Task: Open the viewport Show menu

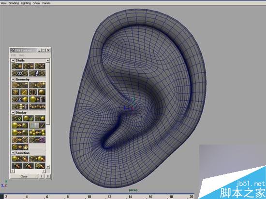Action: [37, 3]
